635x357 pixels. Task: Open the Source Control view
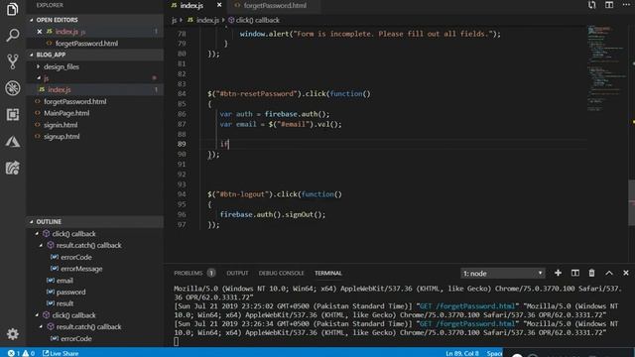click(x=12, y=61)
